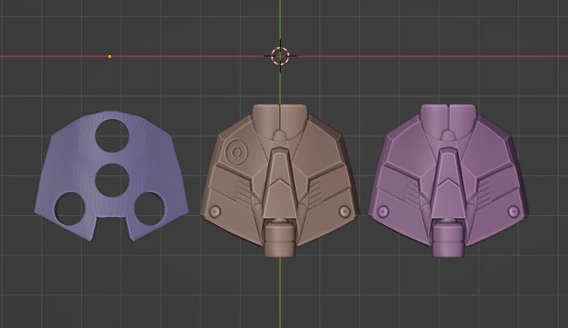Screen dimensions: 568x328
Task: Click the left screw on the brown armor
Action: 215,212
